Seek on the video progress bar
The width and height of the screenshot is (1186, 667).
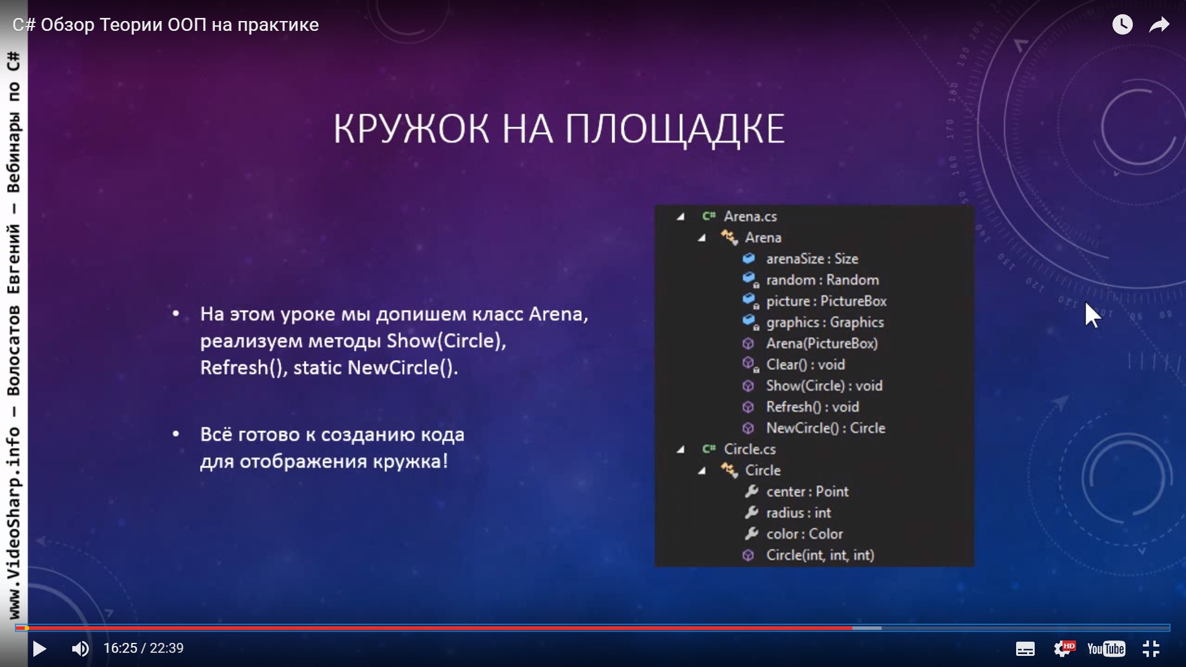[x=593, y=628]
